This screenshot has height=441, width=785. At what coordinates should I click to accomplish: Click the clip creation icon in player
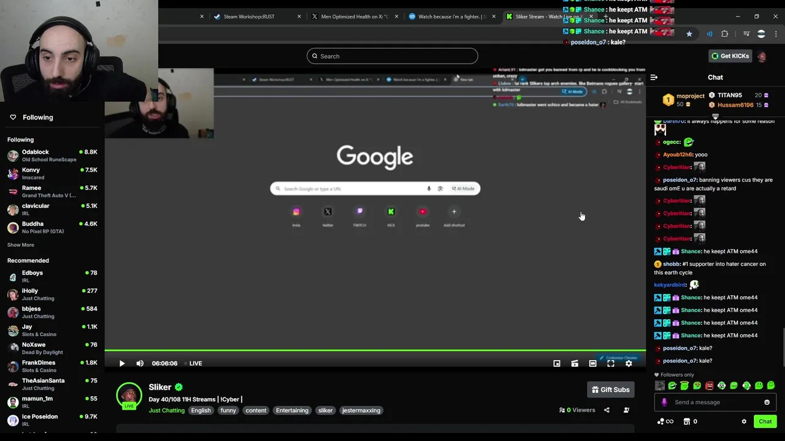[x=575, y=363]
